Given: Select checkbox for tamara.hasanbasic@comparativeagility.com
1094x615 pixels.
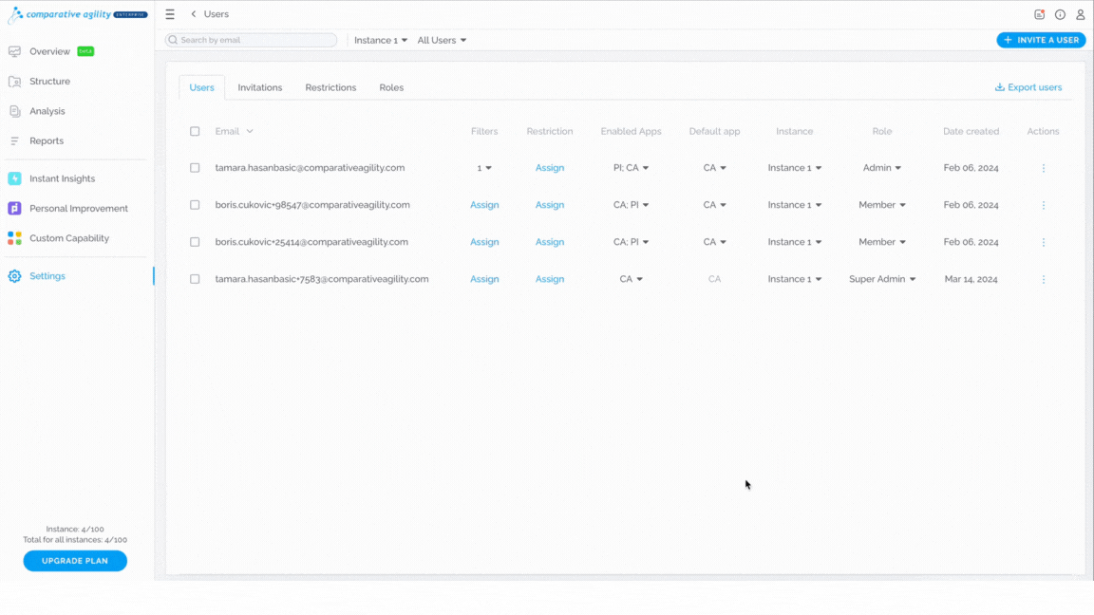Looking at the screenshot, I should point(195,168).
